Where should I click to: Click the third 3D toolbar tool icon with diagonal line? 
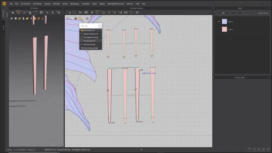[24, 12]
